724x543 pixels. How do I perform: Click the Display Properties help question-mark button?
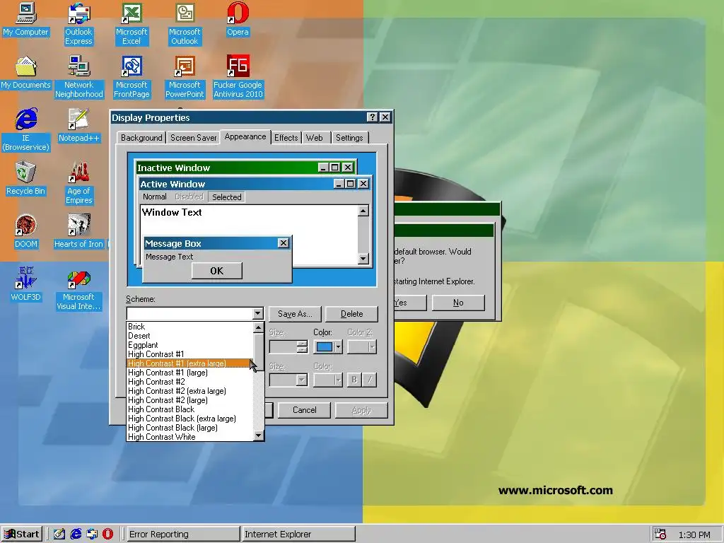click(x=372, y=117)
